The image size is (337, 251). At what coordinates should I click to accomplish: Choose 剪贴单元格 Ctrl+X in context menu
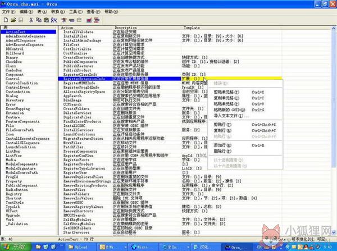(x=245, y=92)
